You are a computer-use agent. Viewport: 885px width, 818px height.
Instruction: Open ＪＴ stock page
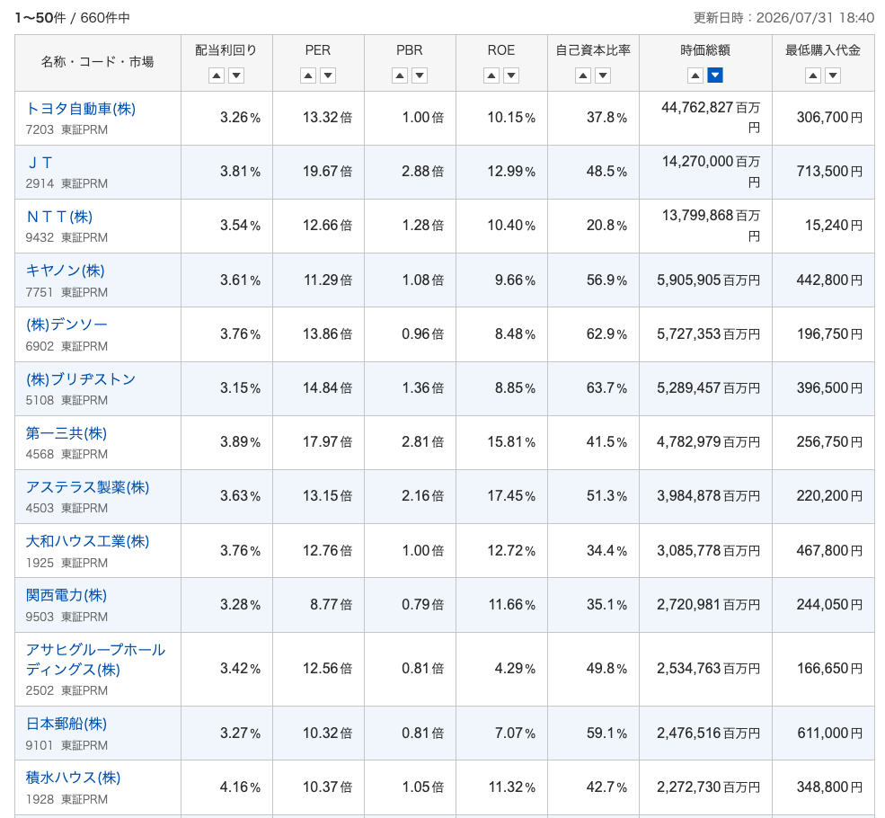[40, 163]
